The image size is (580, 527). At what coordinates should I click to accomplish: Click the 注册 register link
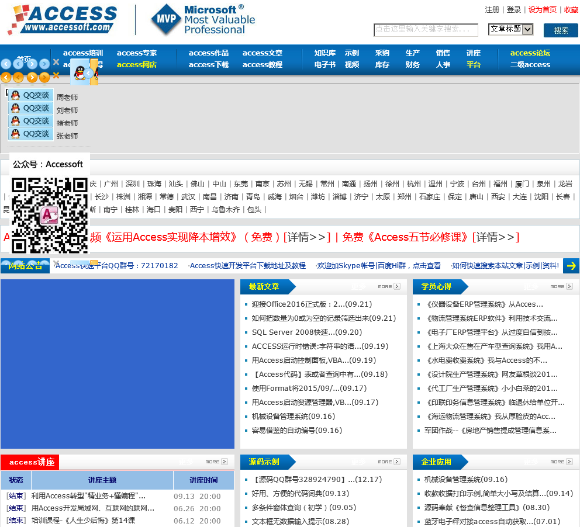coord(492,9)
